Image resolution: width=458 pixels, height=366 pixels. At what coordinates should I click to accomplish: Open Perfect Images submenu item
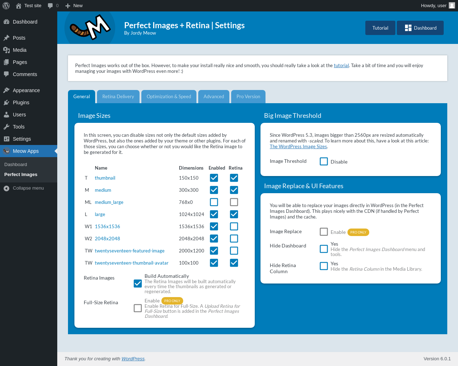point(21,175)
